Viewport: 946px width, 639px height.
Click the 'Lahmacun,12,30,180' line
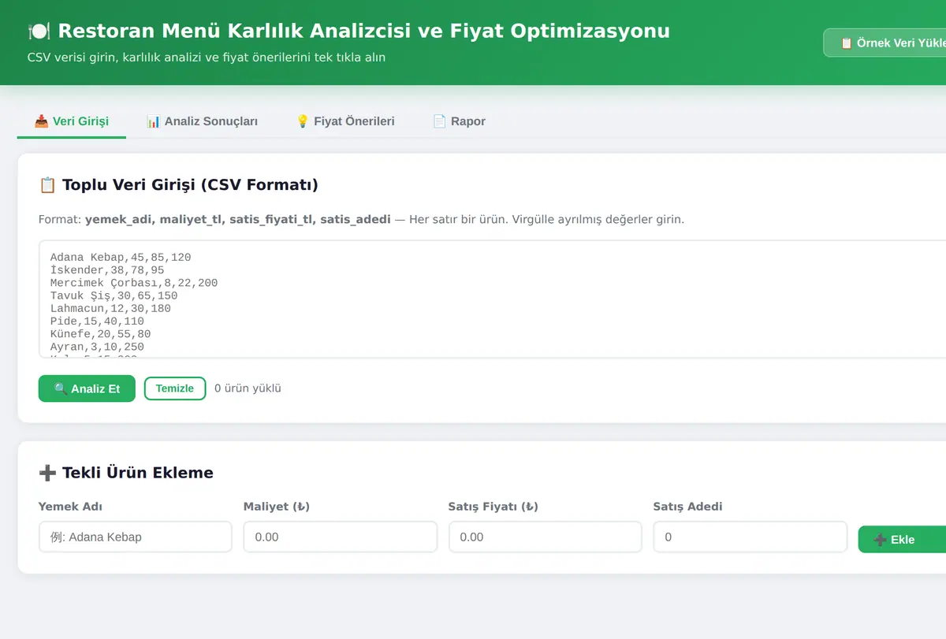pos(110,308)
